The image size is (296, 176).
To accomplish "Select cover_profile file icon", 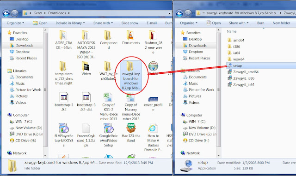I will (x=153, y=99).
